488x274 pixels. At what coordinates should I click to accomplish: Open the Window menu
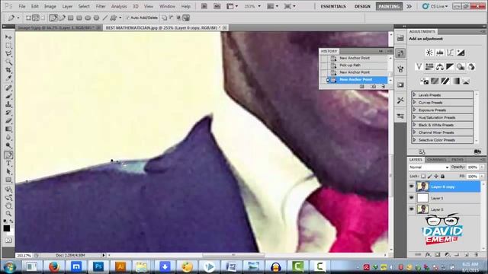coord(167,6)
